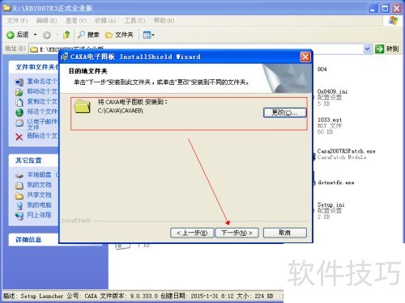Click the CAXA installer icon in the wizard title bar
Viewport: 405px width, 303px height.
65,57
